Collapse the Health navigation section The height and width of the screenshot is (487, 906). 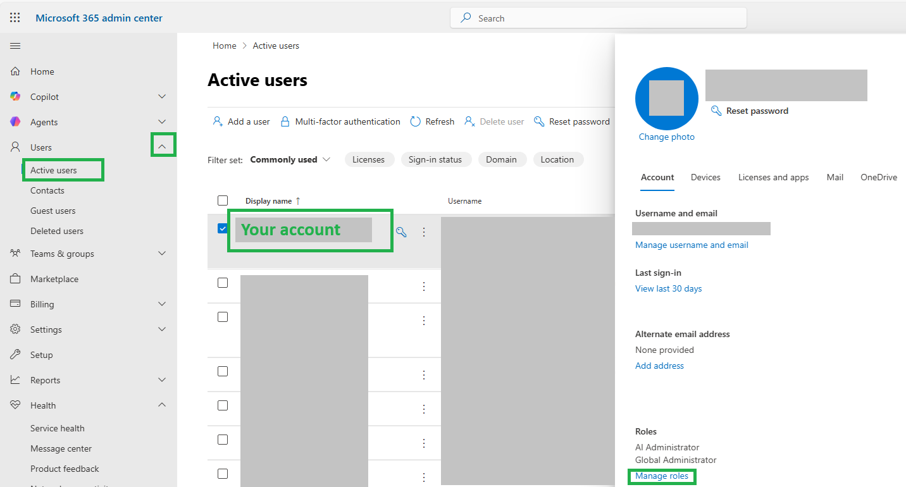coord(162,405)
